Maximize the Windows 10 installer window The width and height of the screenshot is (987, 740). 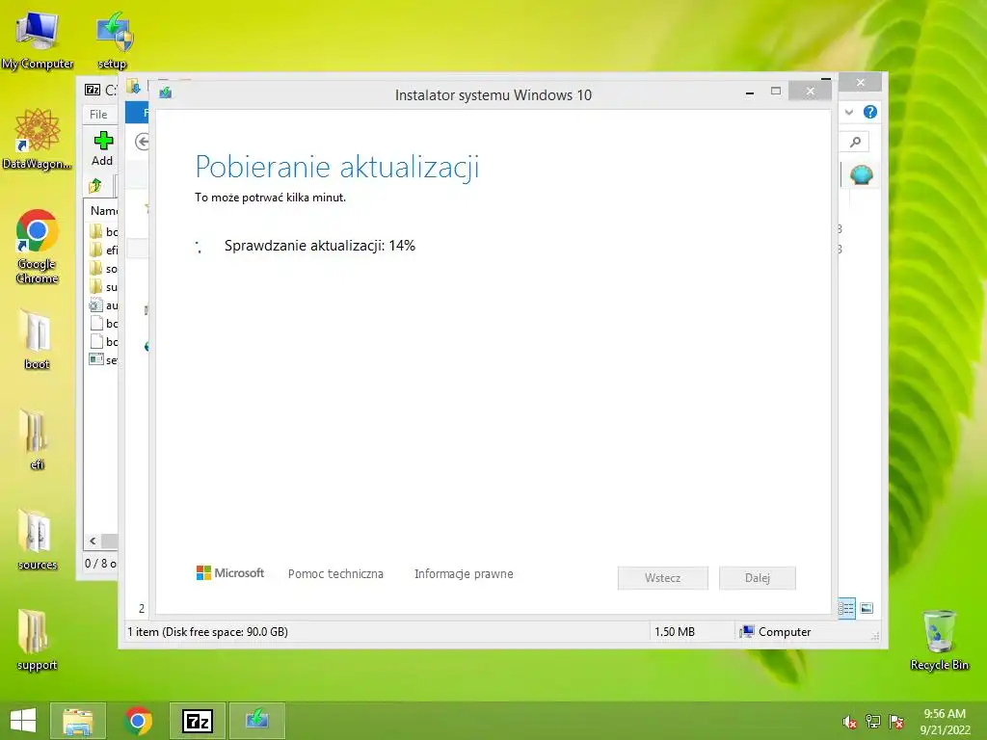click(x=776, y=92)
